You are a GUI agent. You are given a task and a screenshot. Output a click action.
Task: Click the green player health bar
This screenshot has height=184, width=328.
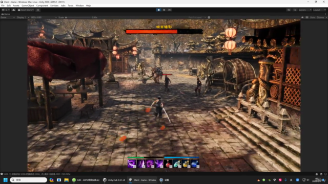click(145, 157)
